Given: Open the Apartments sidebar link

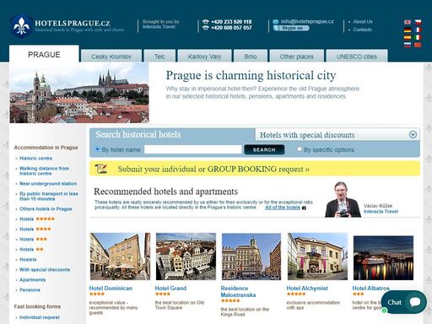Looking at the screenshot, I should tap(32, 280).
